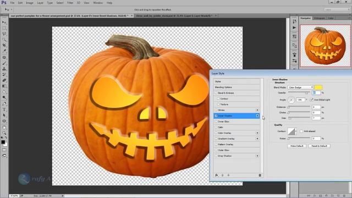Change screen mode icon at toolbar bottom

click(x=4, y=156)
